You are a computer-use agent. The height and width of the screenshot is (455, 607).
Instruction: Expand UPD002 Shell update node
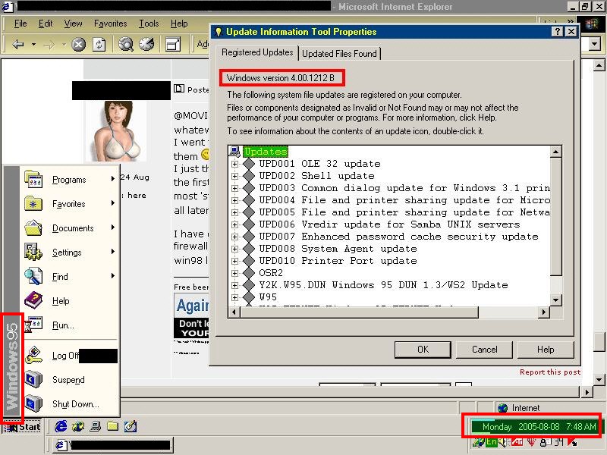click(234, 176)
